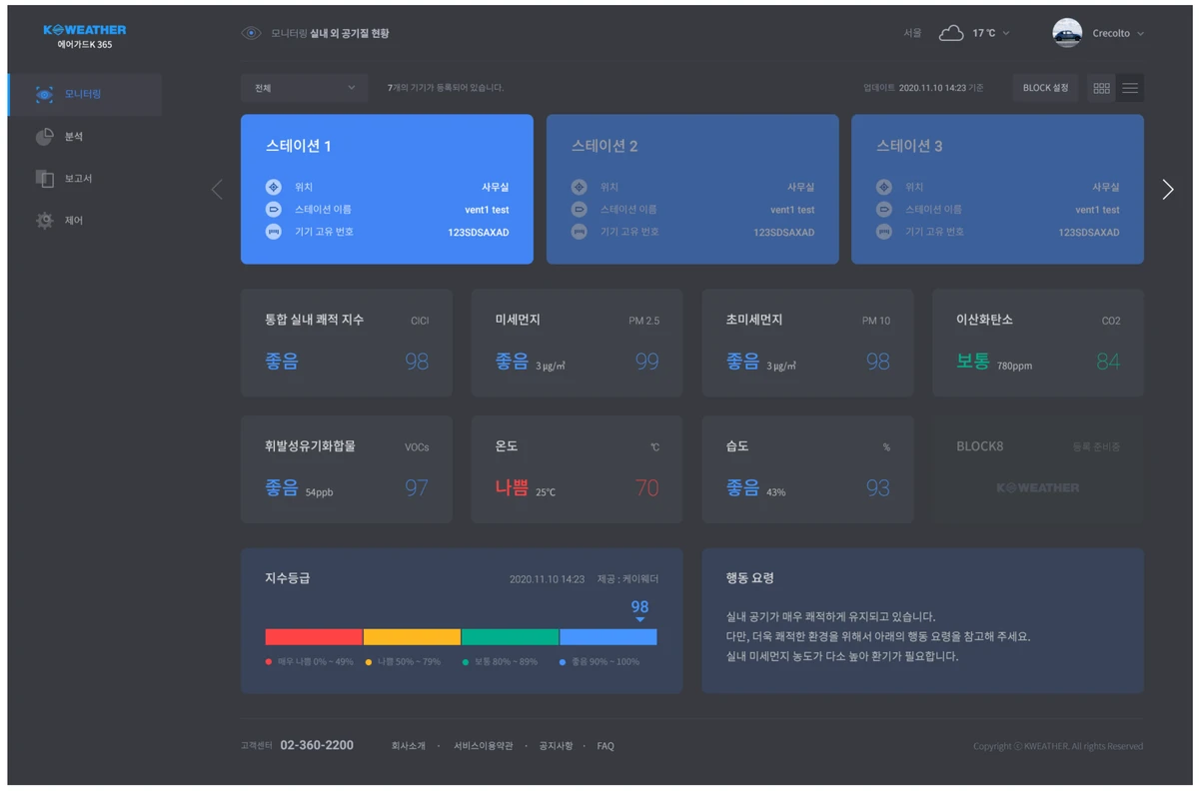Screen dimensions: 1199x792
Task: Click the monitoring eye icon in sidebar
Action: click(44, 94)
